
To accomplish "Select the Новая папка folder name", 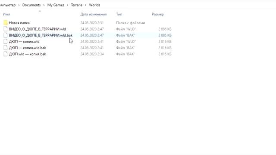I will click(19, 23).
